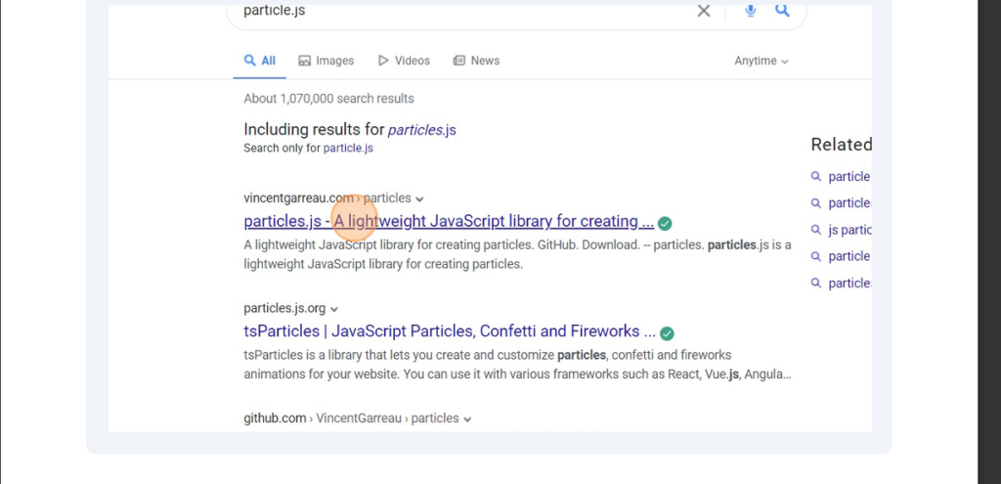Search only for 'particle.js' link
This screenshot has width=1001, height=484.
pos(347,149)
